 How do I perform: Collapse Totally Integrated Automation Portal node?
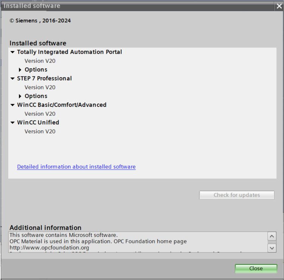point(12,52)
